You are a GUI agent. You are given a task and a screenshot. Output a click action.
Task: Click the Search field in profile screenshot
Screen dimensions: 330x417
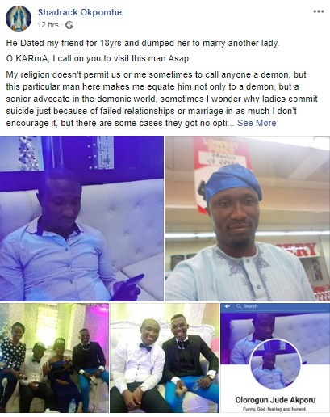click(280, 306)
